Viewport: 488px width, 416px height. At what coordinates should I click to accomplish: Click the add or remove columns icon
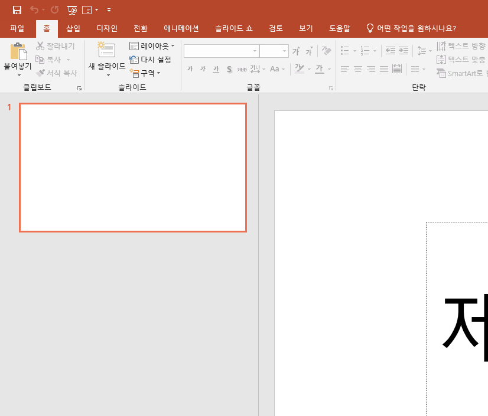pyautogui.click(x=415, y=68)
